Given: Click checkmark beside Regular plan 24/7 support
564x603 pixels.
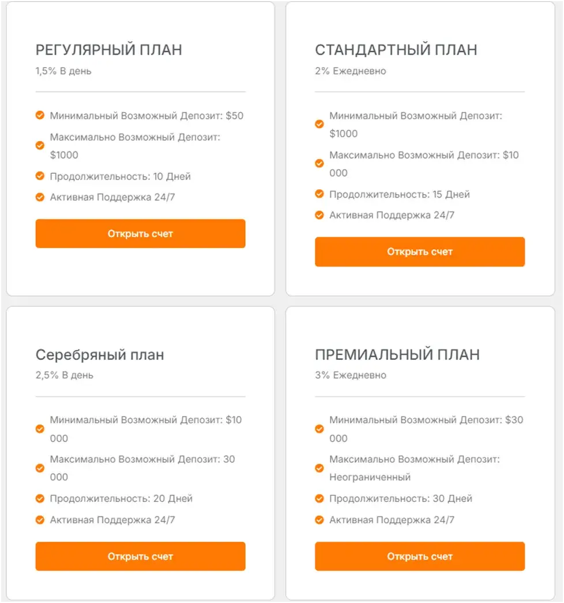Looking at the screenshot, I should pos(40,197).
